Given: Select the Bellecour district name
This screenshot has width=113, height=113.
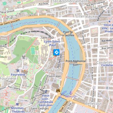Looking at the screenshot, I should coord(94,104).
